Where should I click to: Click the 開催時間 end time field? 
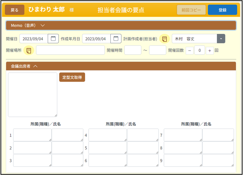coord(158,50)
